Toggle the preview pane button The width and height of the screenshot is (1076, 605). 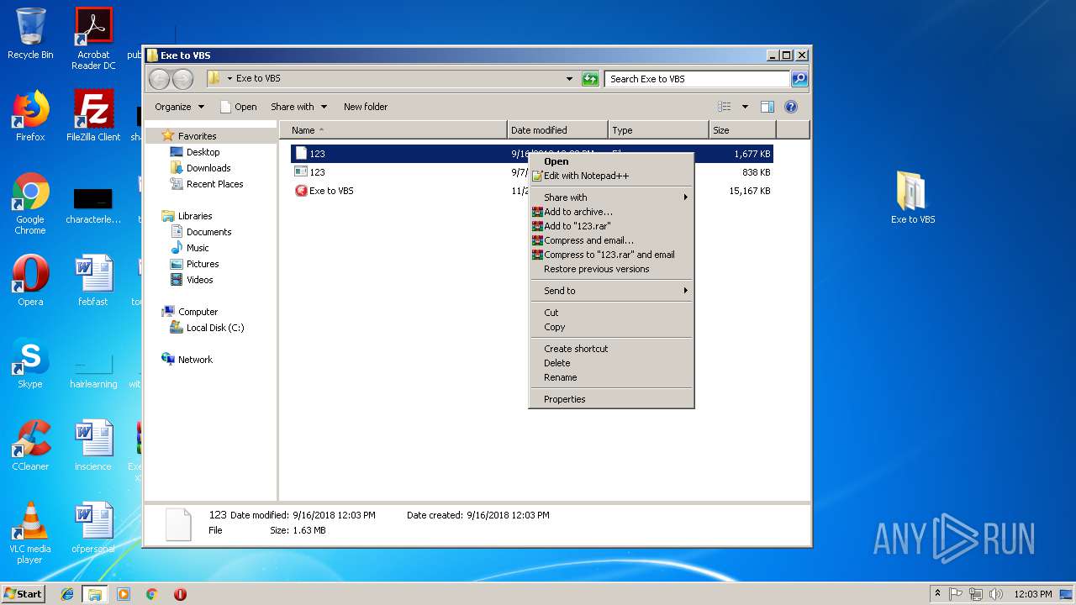767,107
